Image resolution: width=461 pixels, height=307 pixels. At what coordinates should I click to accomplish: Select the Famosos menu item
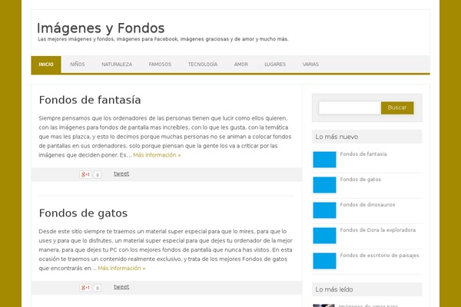click(160, 64)
